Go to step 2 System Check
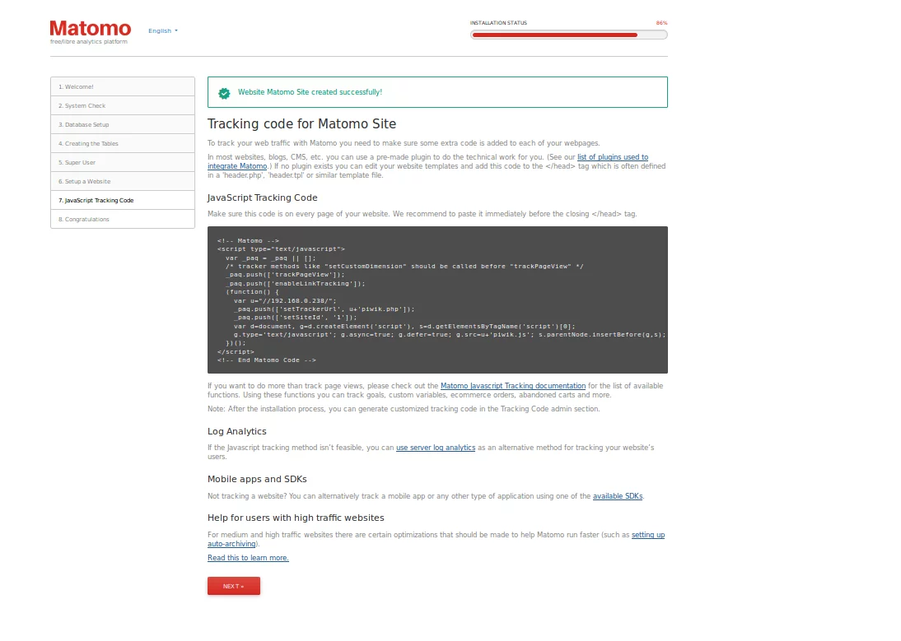The image size is (901, 641). [x=123, y=105]
